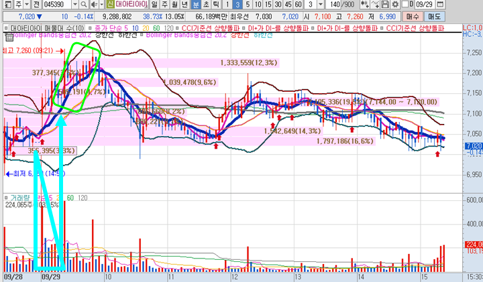This screenshot has width=483, height=282.
Task: Click the volume figure 9,288,802
Action: tap(117, 17)
